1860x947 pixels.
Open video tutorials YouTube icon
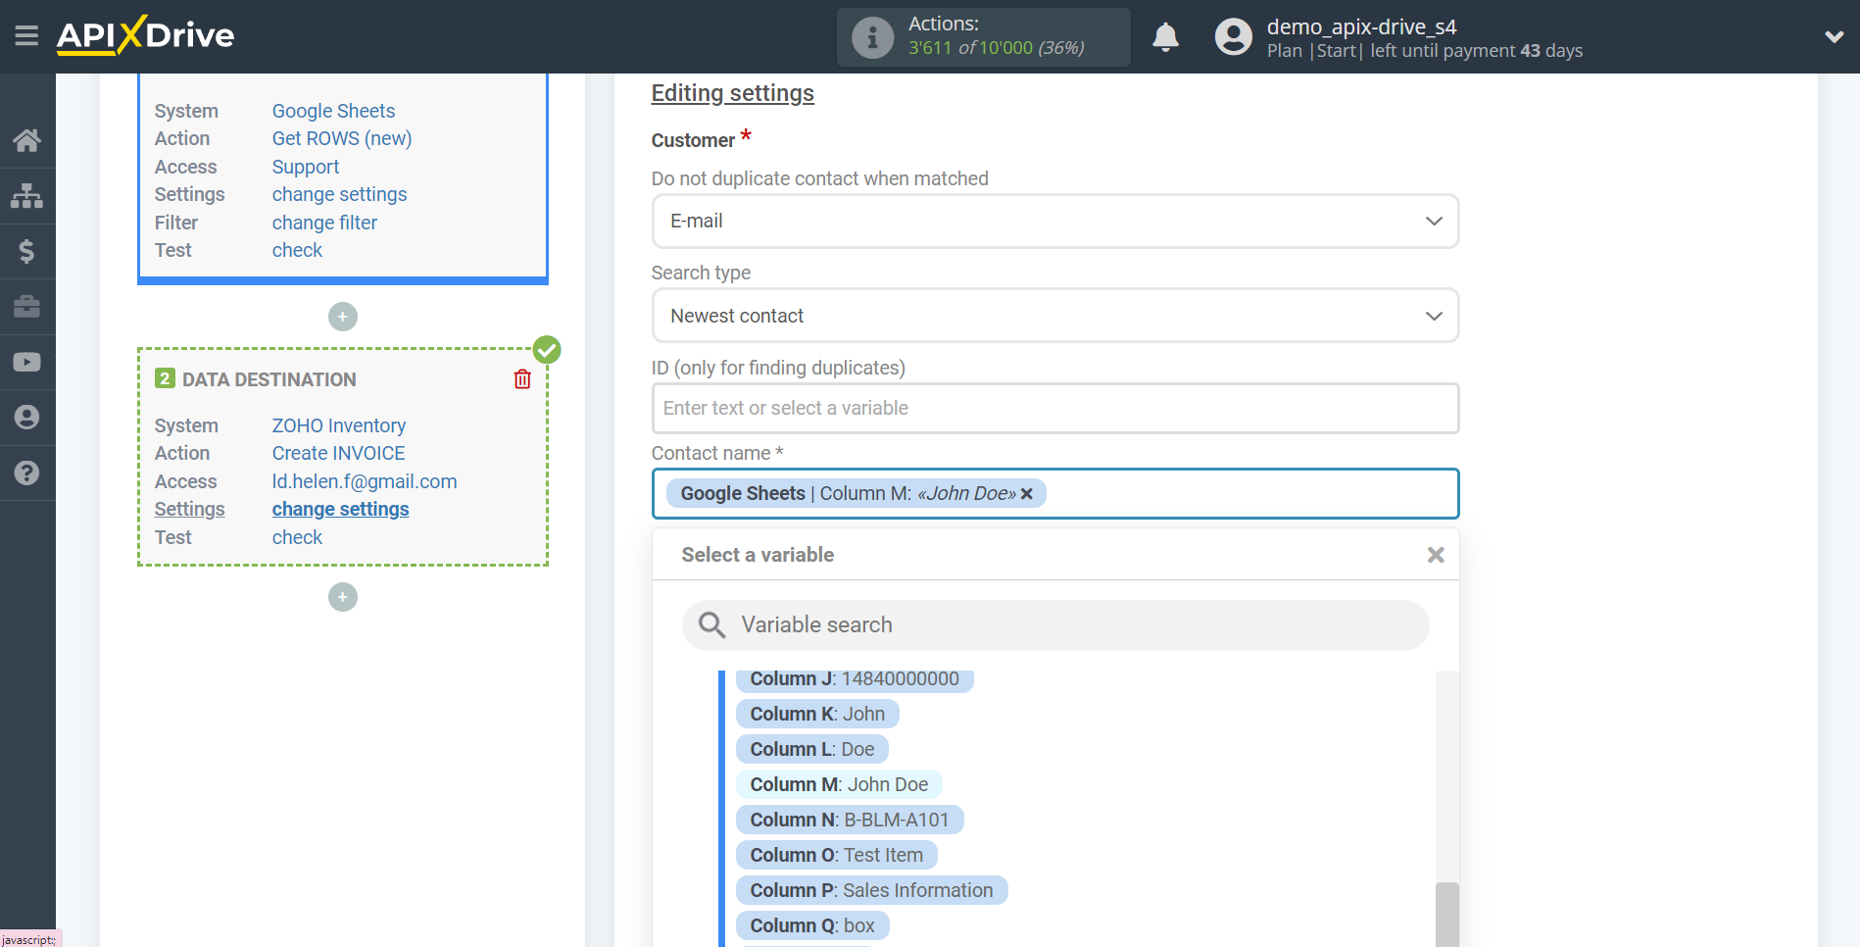click(26, 362)
